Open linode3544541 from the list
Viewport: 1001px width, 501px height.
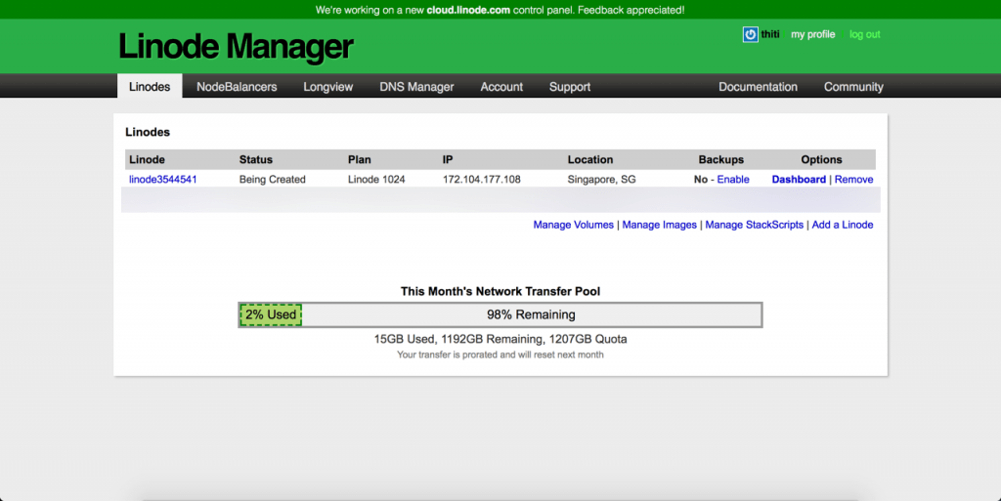(x=163, y=180)
